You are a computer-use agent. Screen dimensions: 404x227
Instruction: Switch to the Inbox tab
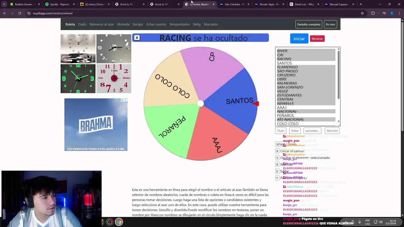tap(95, 4)
